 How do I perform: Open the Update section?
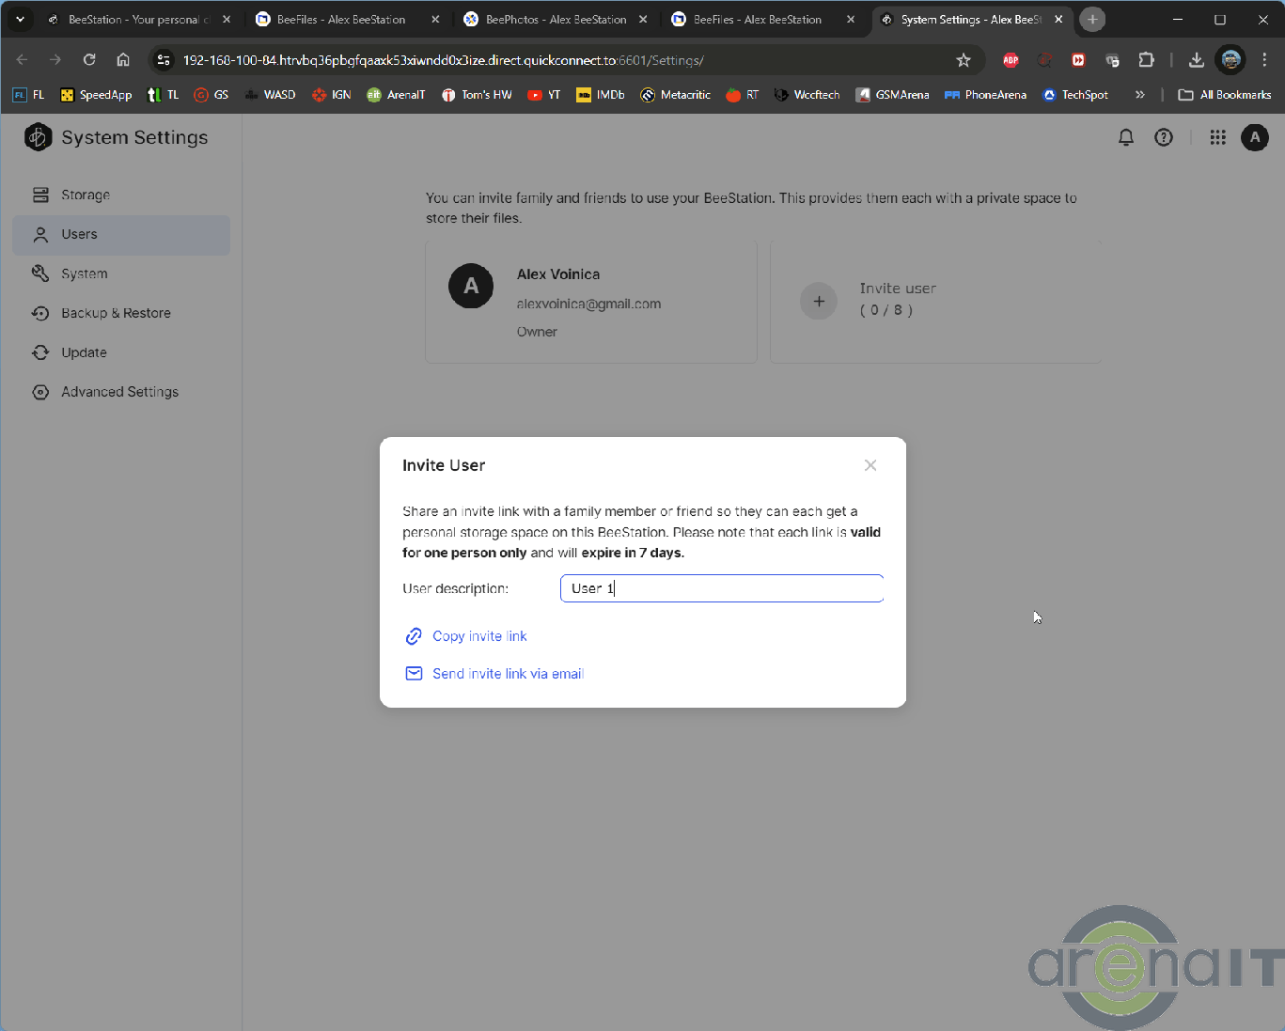84,352
